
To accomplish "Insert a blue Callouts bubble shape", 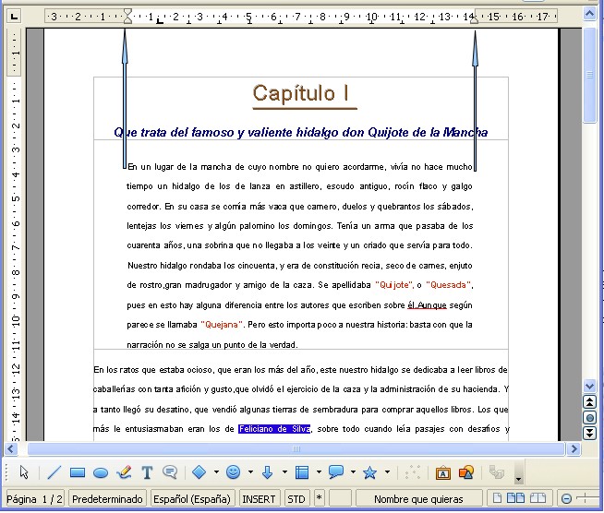I will point(336,471).
